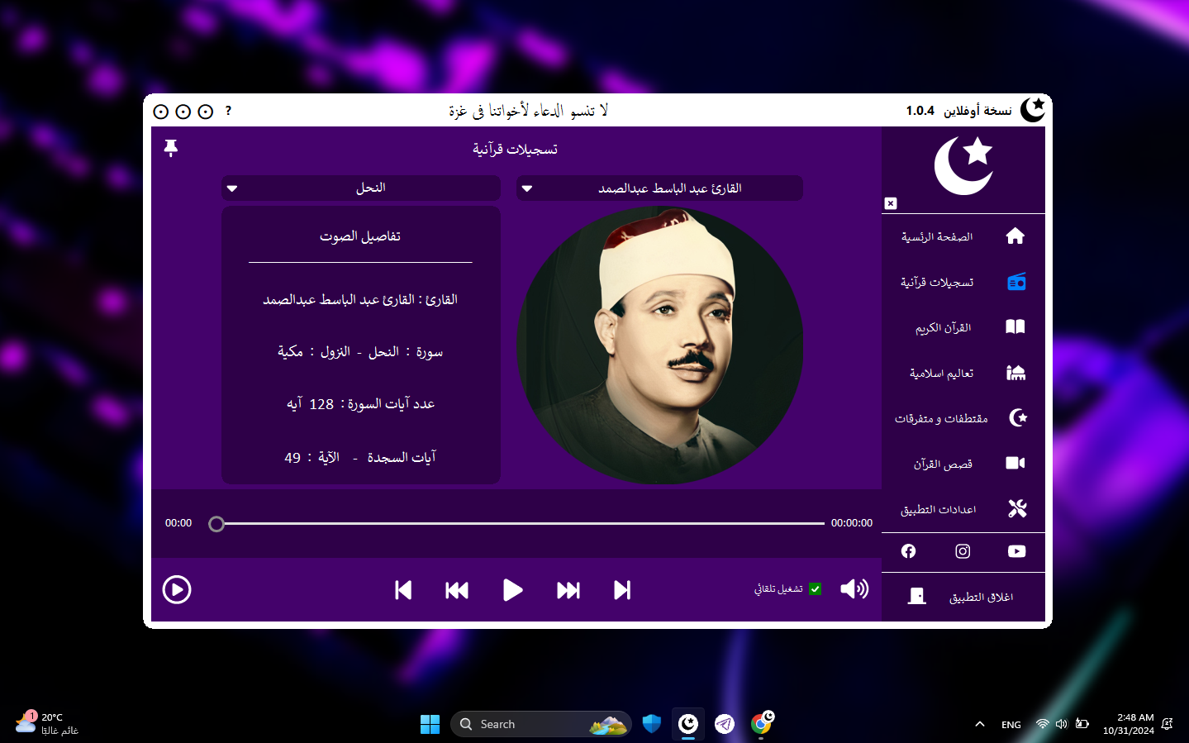
Task: Click the pin icon above the player
Action: point(170,147)
